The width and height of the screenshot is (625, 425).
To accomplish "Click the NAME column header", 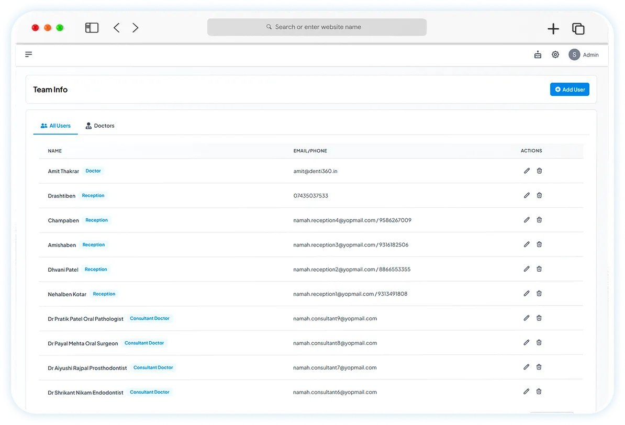I will [x=55, y=151].
